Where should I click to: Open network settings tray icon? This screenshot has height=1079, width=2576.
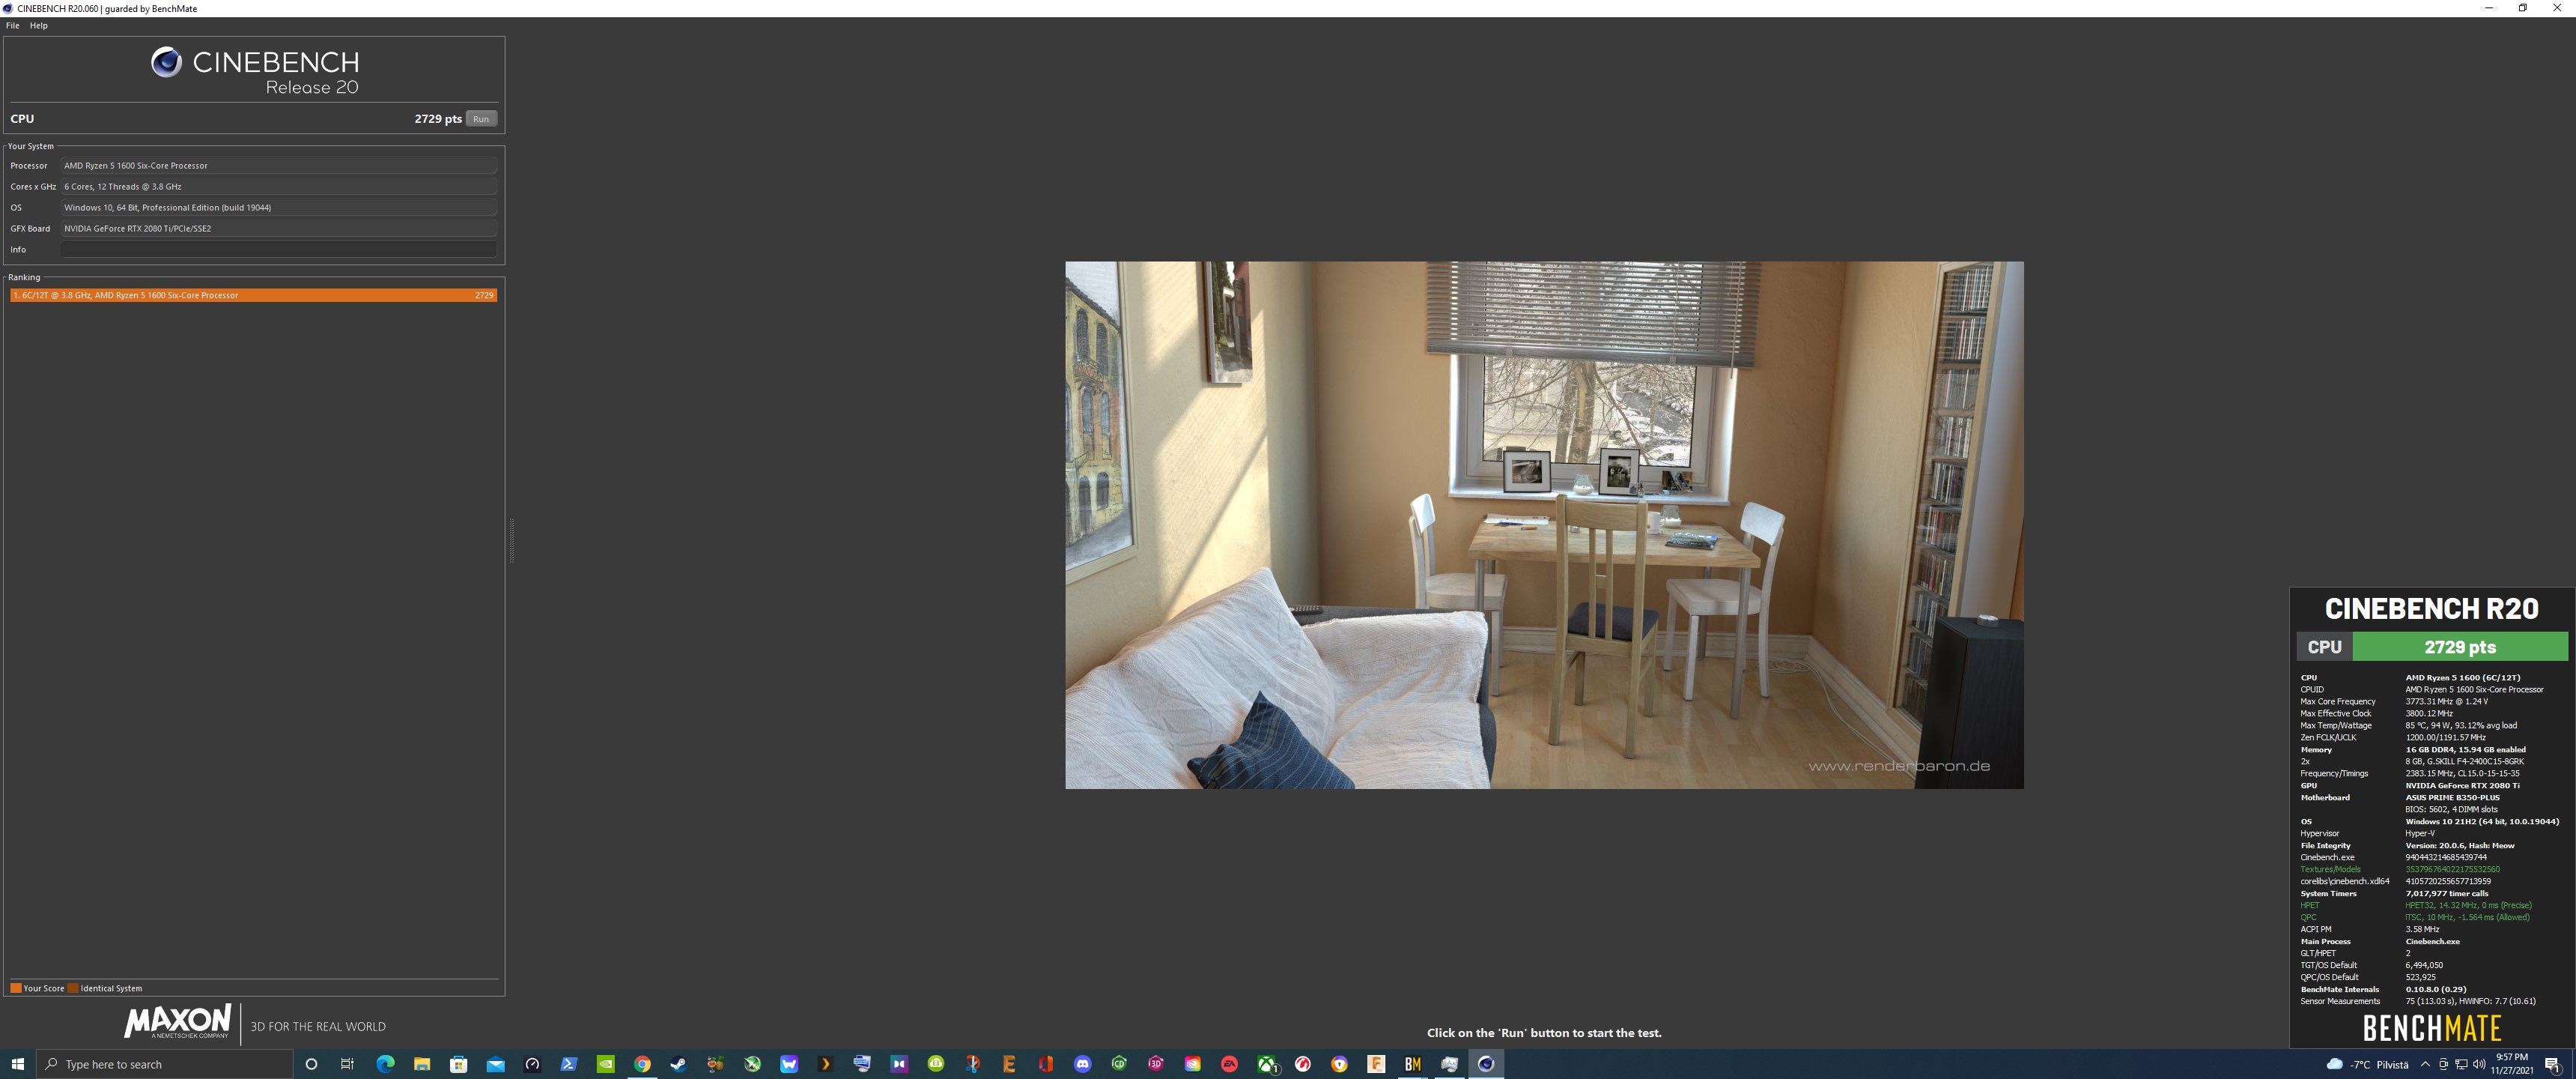coord(2461,1064)
